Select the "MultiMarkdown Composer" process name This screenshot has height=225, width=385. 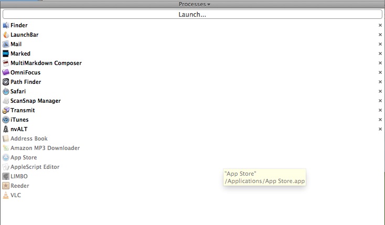46,63
